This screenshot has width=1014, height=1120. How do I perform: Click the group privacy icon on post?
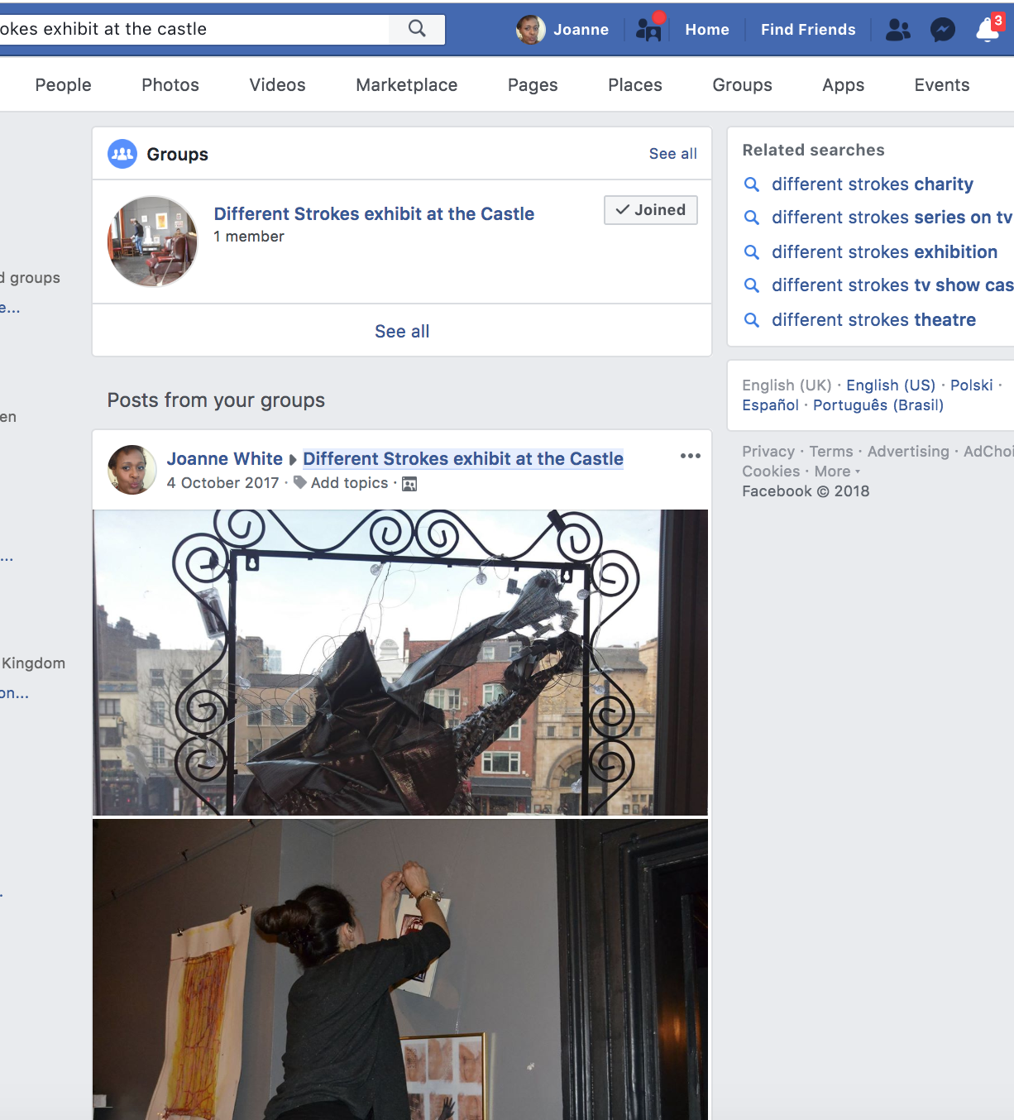(409, 484)
